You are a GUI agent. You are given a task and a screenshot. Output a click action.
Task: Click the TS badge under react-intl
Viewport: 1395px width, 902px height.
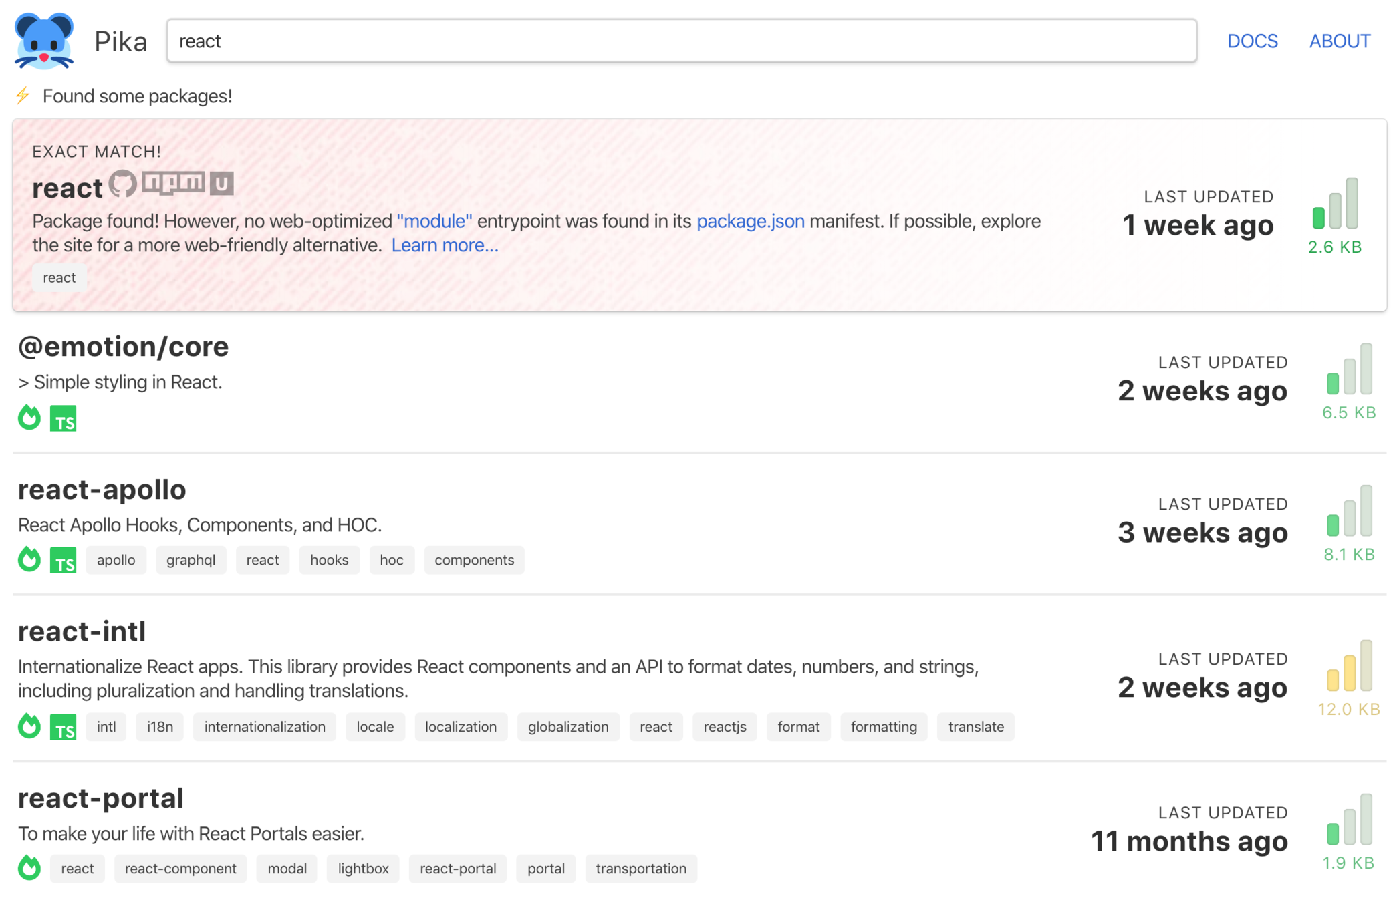[x=63, y=727]
